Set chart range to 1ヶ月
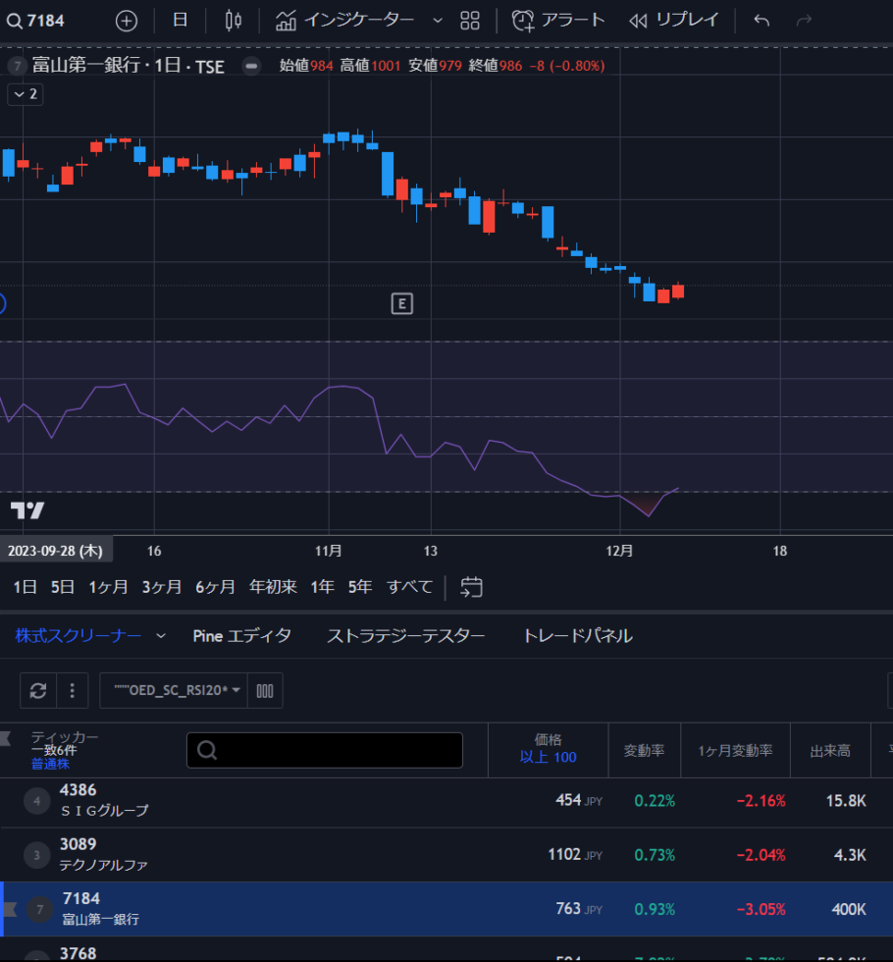Screen dimensions: 893x962 point(108,587)
